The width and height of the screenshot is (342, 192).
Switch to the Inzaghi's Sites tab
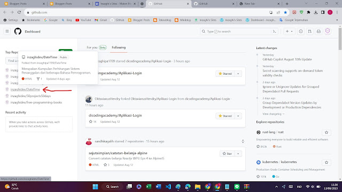(115, 4)
